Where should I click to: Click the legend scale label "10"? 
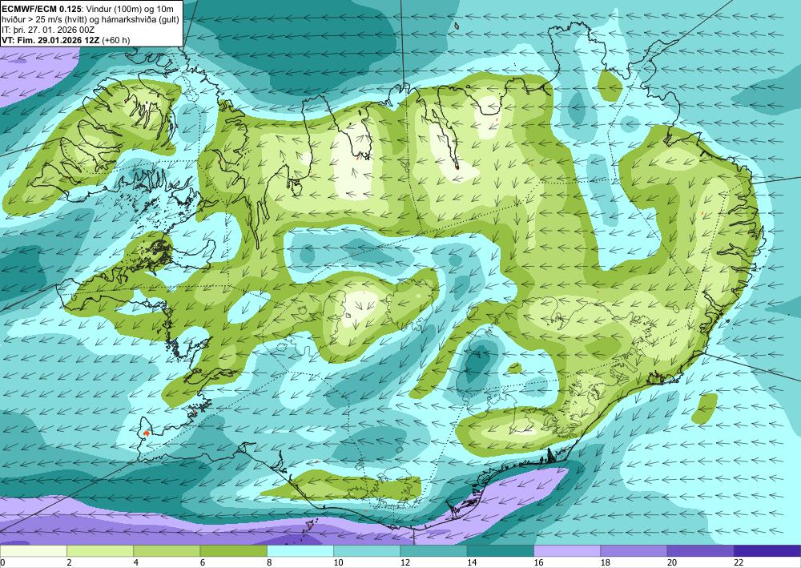click(338, 563)
